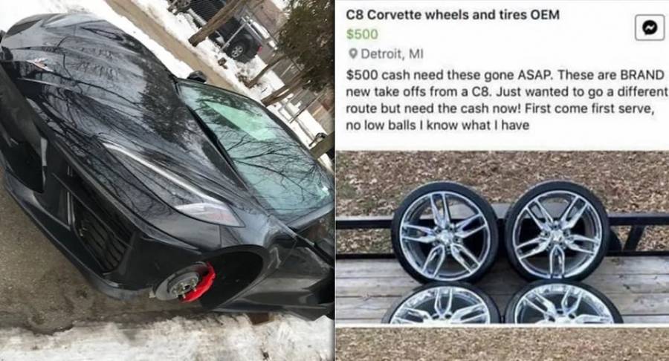Open the black Corvette photo

(167, 180)
